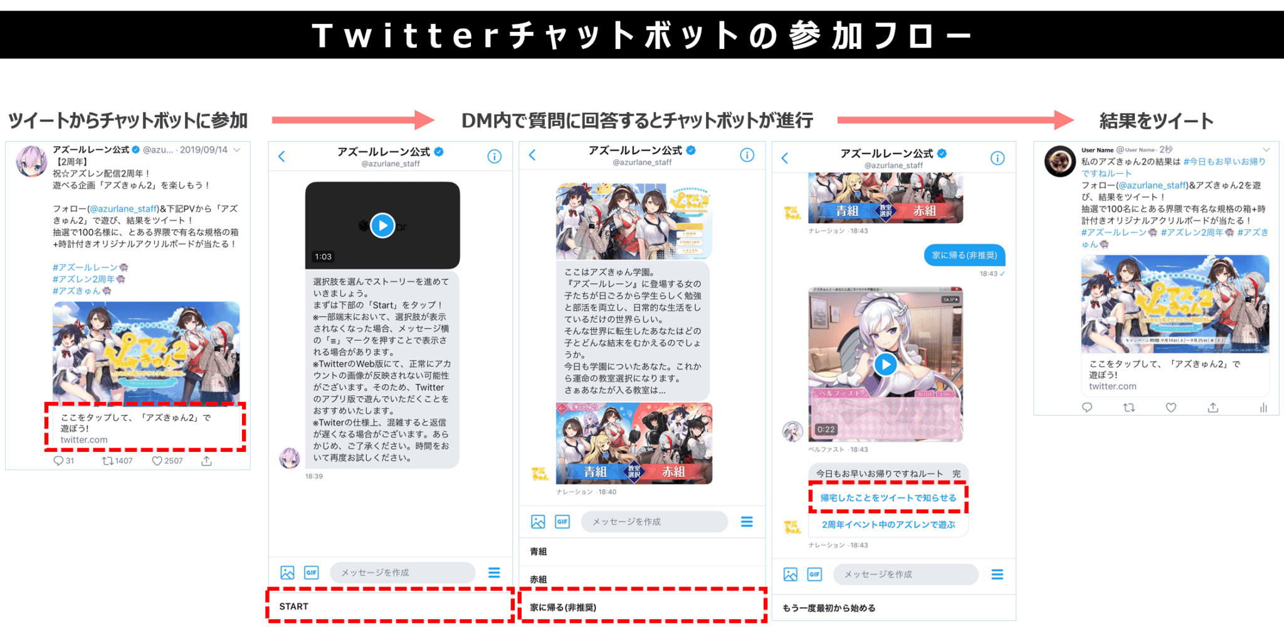Choose the 赤組 quick reply
The height and width of the screenshot is (638, 1284).
point(642,579)
